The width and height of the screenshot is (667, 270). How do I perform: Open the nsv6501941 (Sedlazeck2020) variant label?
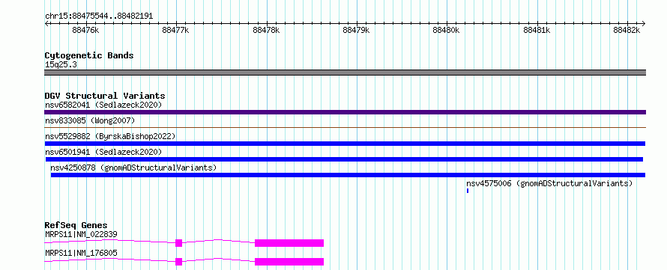[x=103, y=152]
